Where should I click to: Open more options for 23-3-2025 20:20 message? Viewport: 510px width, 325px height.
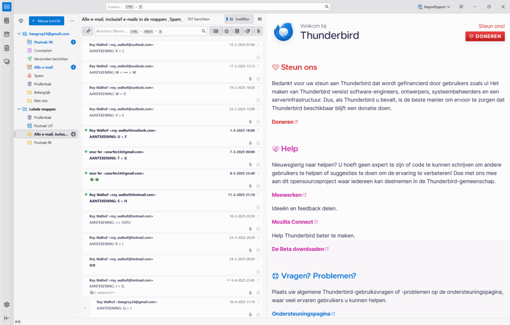[x=258, y=237]
